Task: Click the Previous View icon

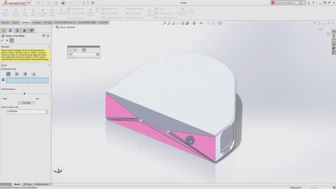Action: point(174,24)
